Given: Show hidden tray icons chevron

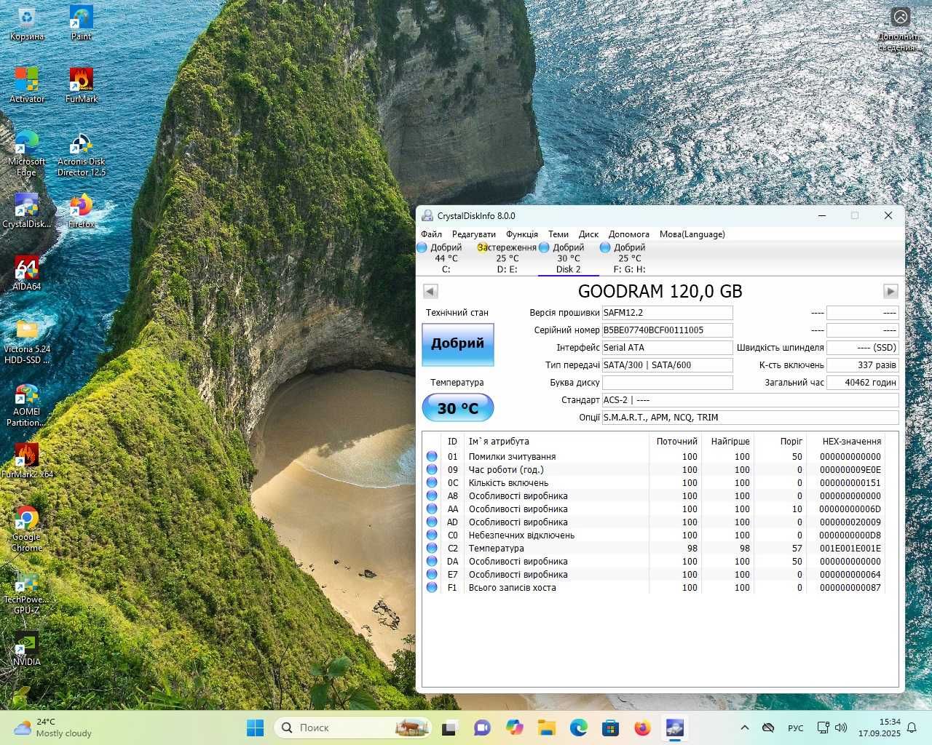Looking at the screenshot, I should [x=744, y=728].
